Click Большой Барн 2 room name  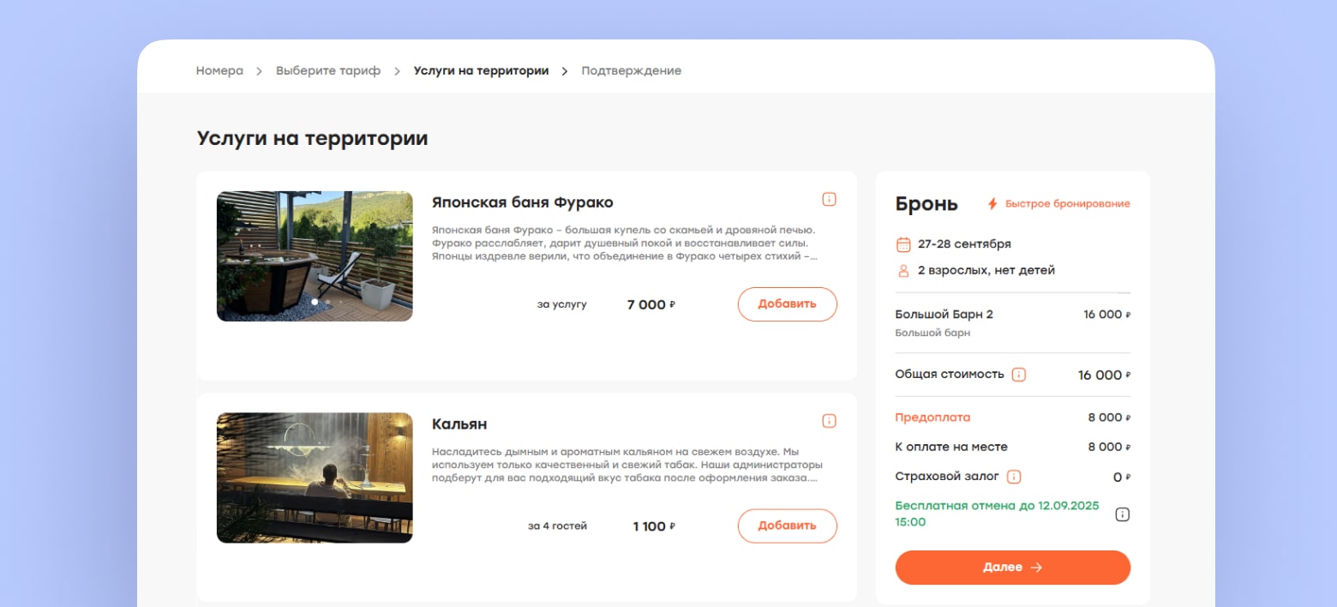pos(944,315)
